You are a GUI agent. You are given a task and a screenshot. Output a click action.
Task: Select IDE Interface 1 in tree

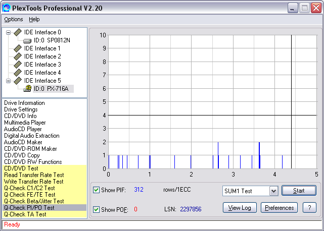(42, 48)
